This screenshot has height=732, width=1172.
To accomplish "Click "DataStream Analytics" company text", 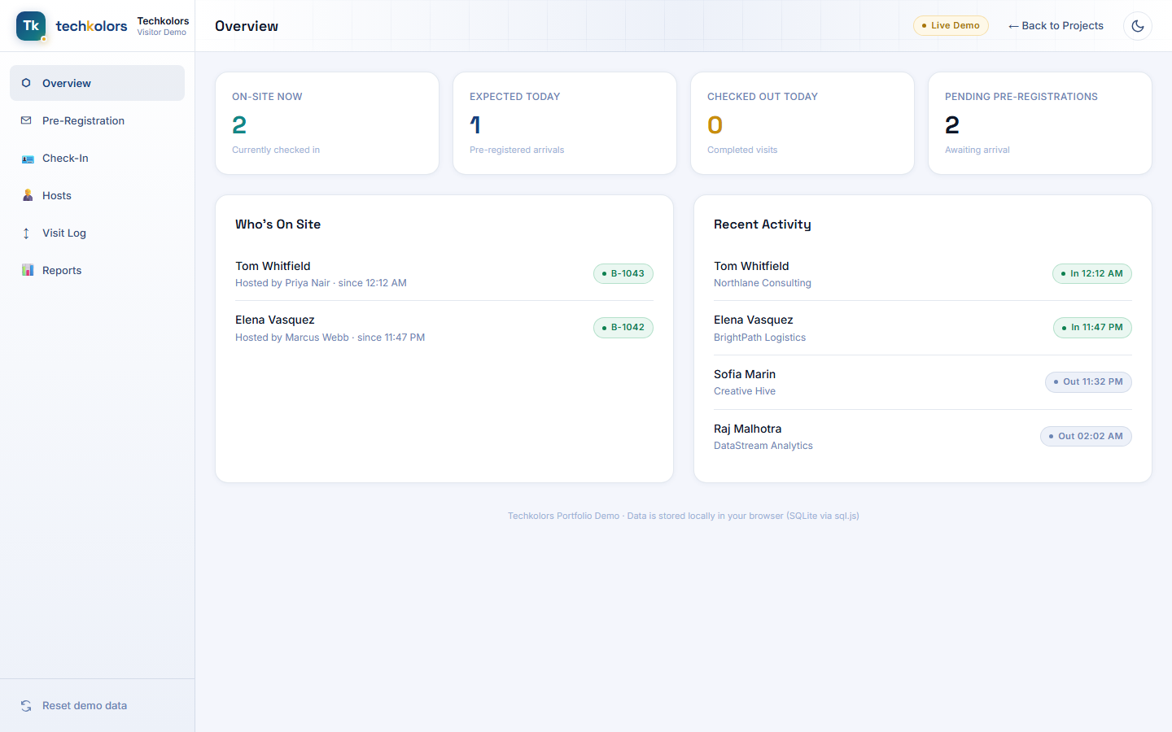I will [x=763, y=446].
